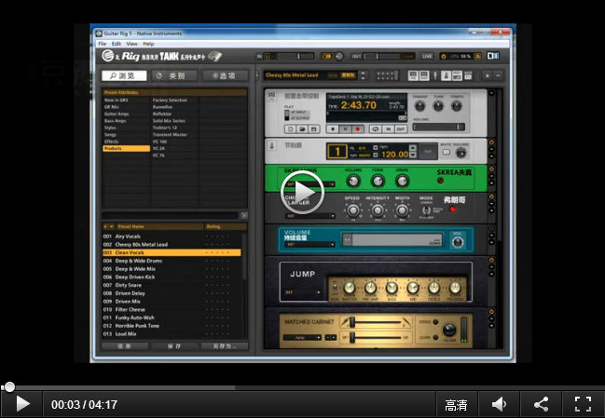The width and height of the screenshot is (605, 419).
Task: Switch to the 类别 tab
Action: [174, 76]
